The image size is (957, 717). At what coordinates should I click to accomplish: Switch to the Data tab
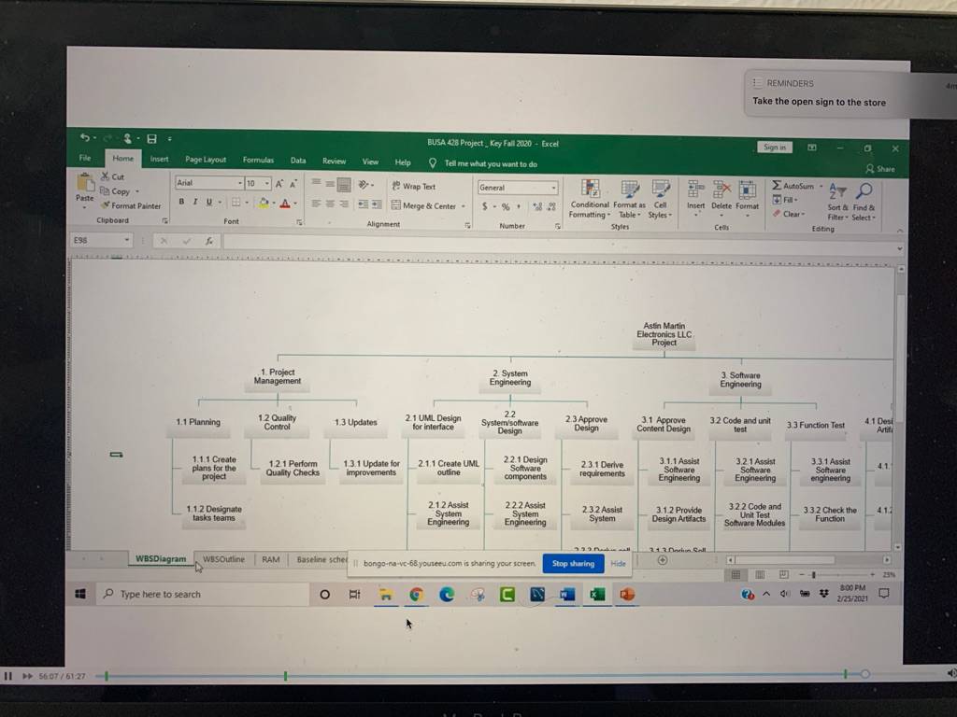pos(298,161)
